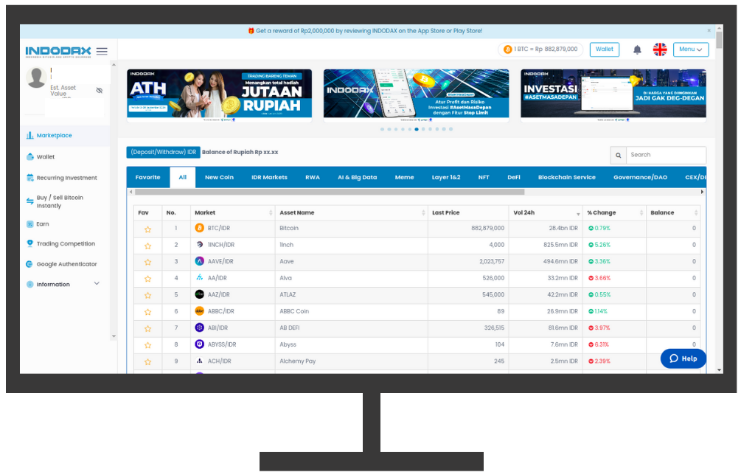The width and height of the screenshot is (741, 475).
Task: Click the AAZ coin icon
Action: tap(199, 294)
